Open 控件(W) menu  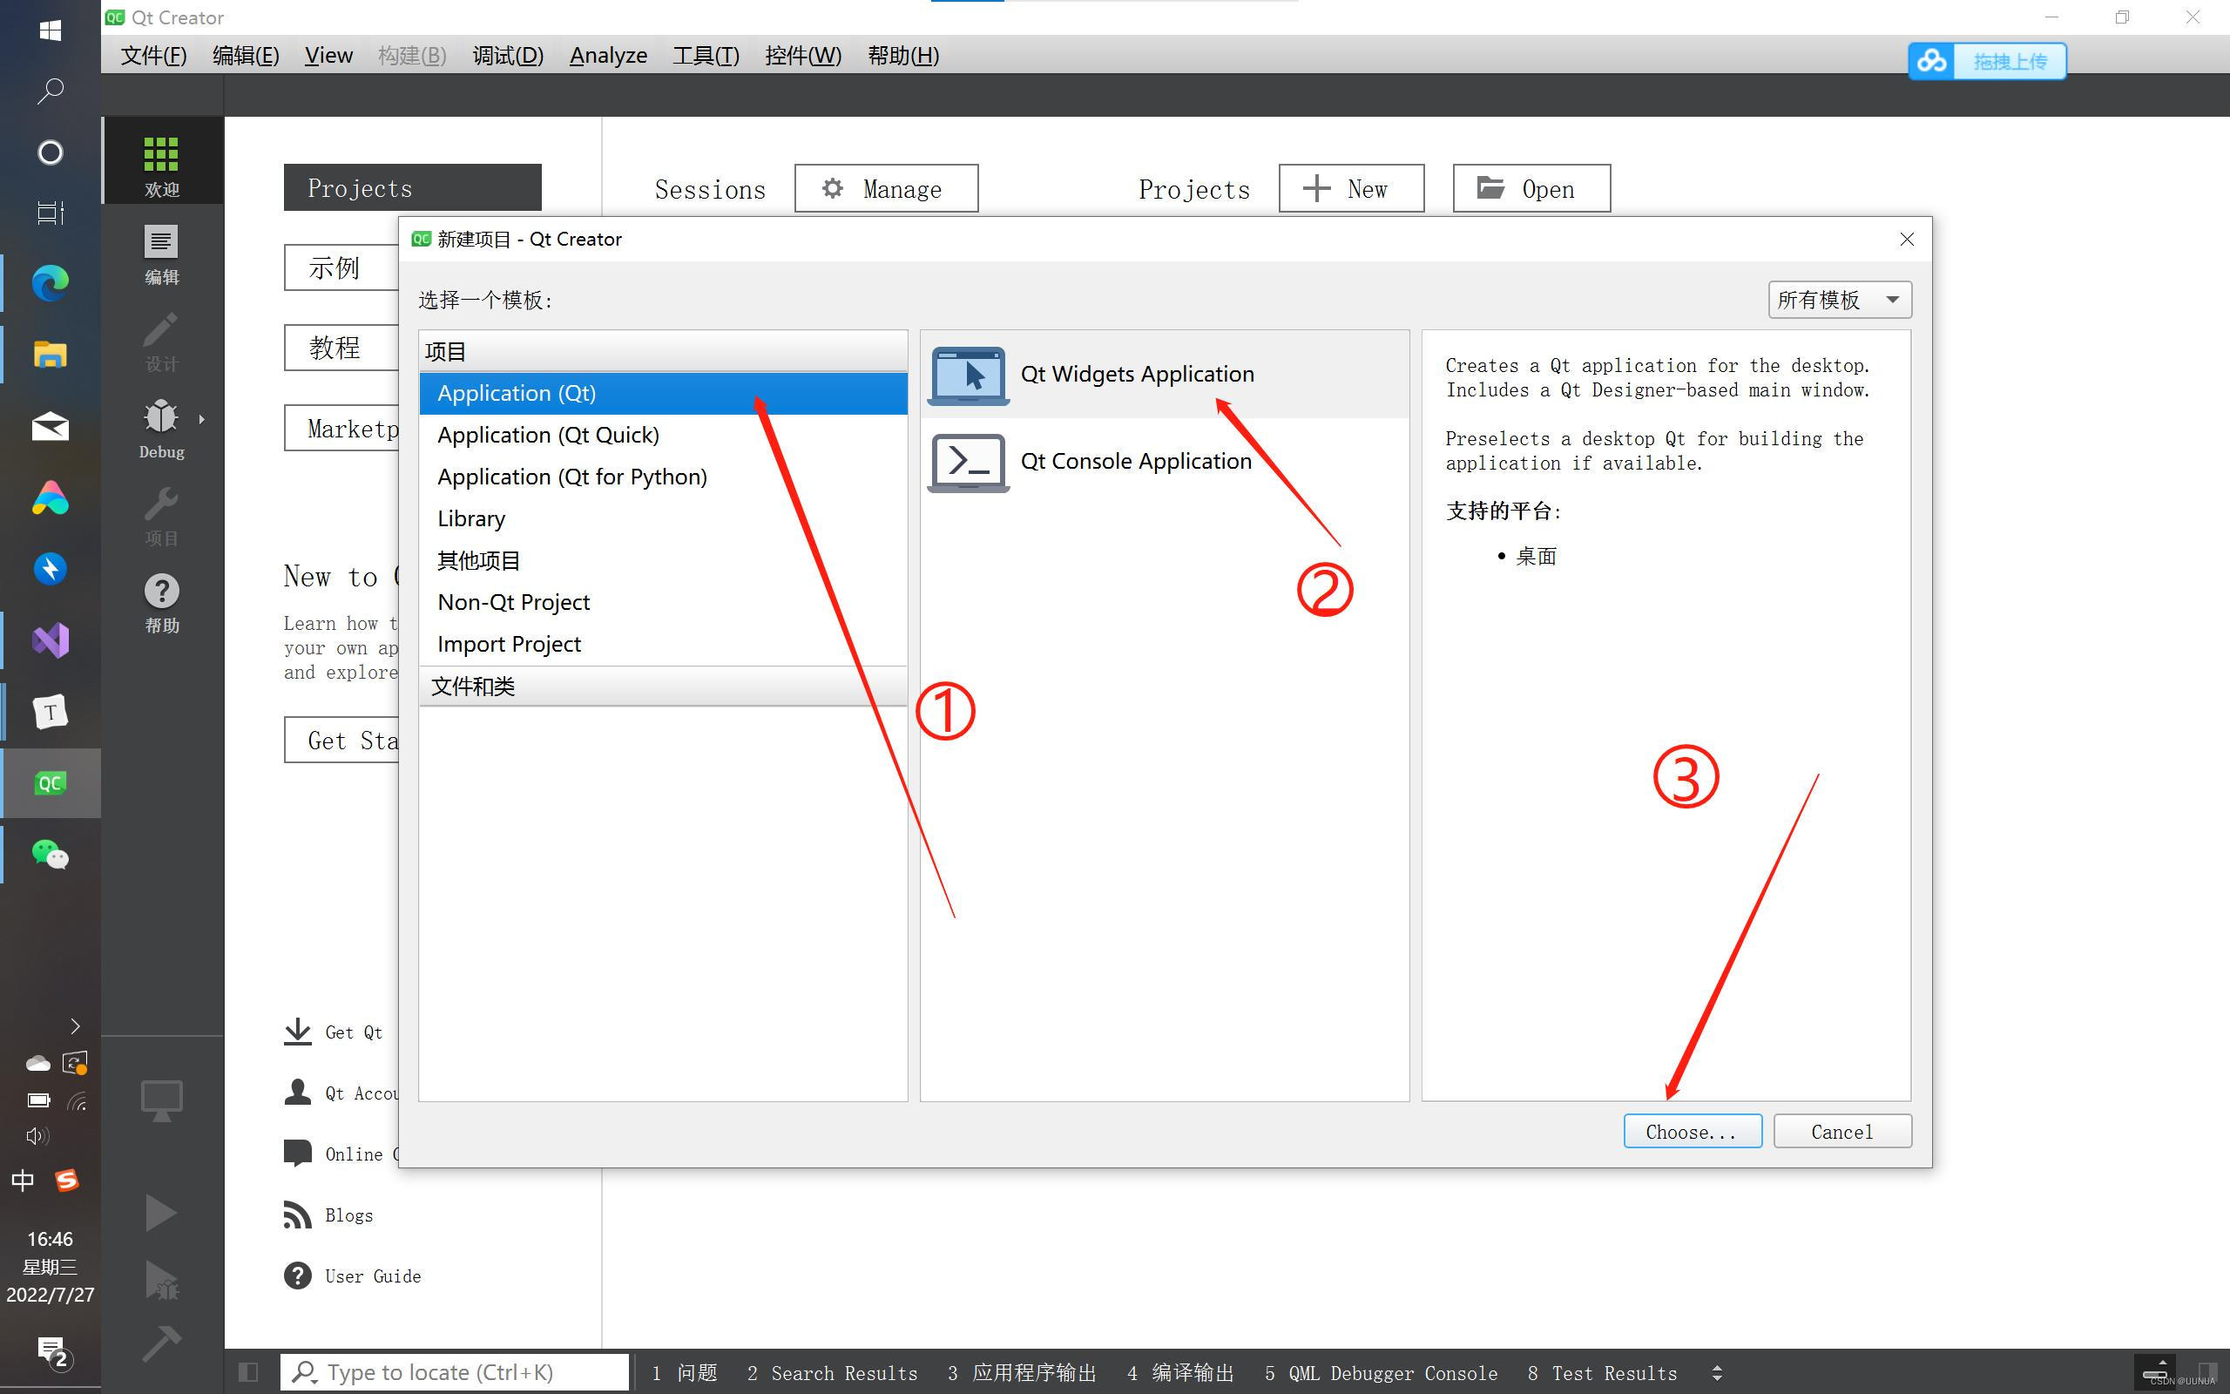tap(803, 55)
